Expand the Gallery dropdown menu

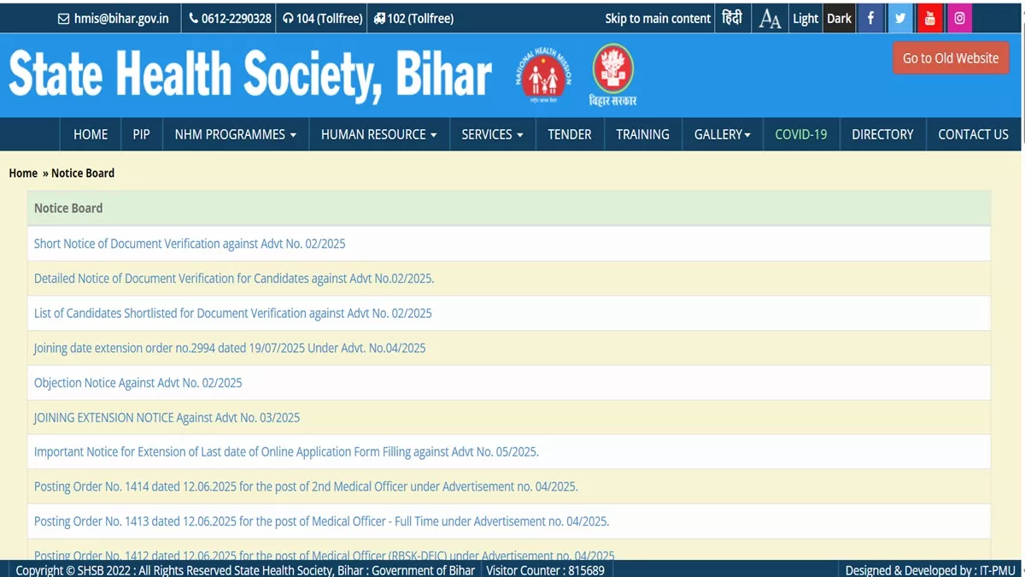click(722, 134)
